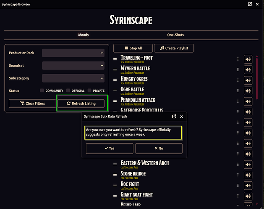Select the Giant Goat Fight title
This screenshot has height=209, width=264.
click(x=137, y=195)
